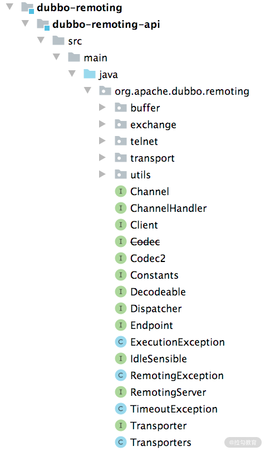Expand the exchange package
Viewport: 265px width, 451px height.
pyautogui.click(x=102, y=124)
